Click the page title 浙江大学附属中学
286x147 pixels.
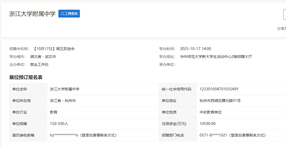32,14
